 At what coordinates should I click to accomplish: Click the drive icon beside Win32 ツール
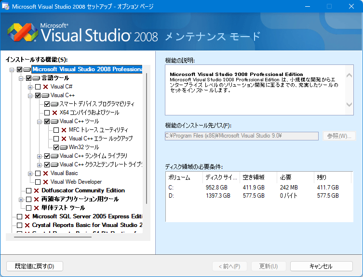coord(64,147)
